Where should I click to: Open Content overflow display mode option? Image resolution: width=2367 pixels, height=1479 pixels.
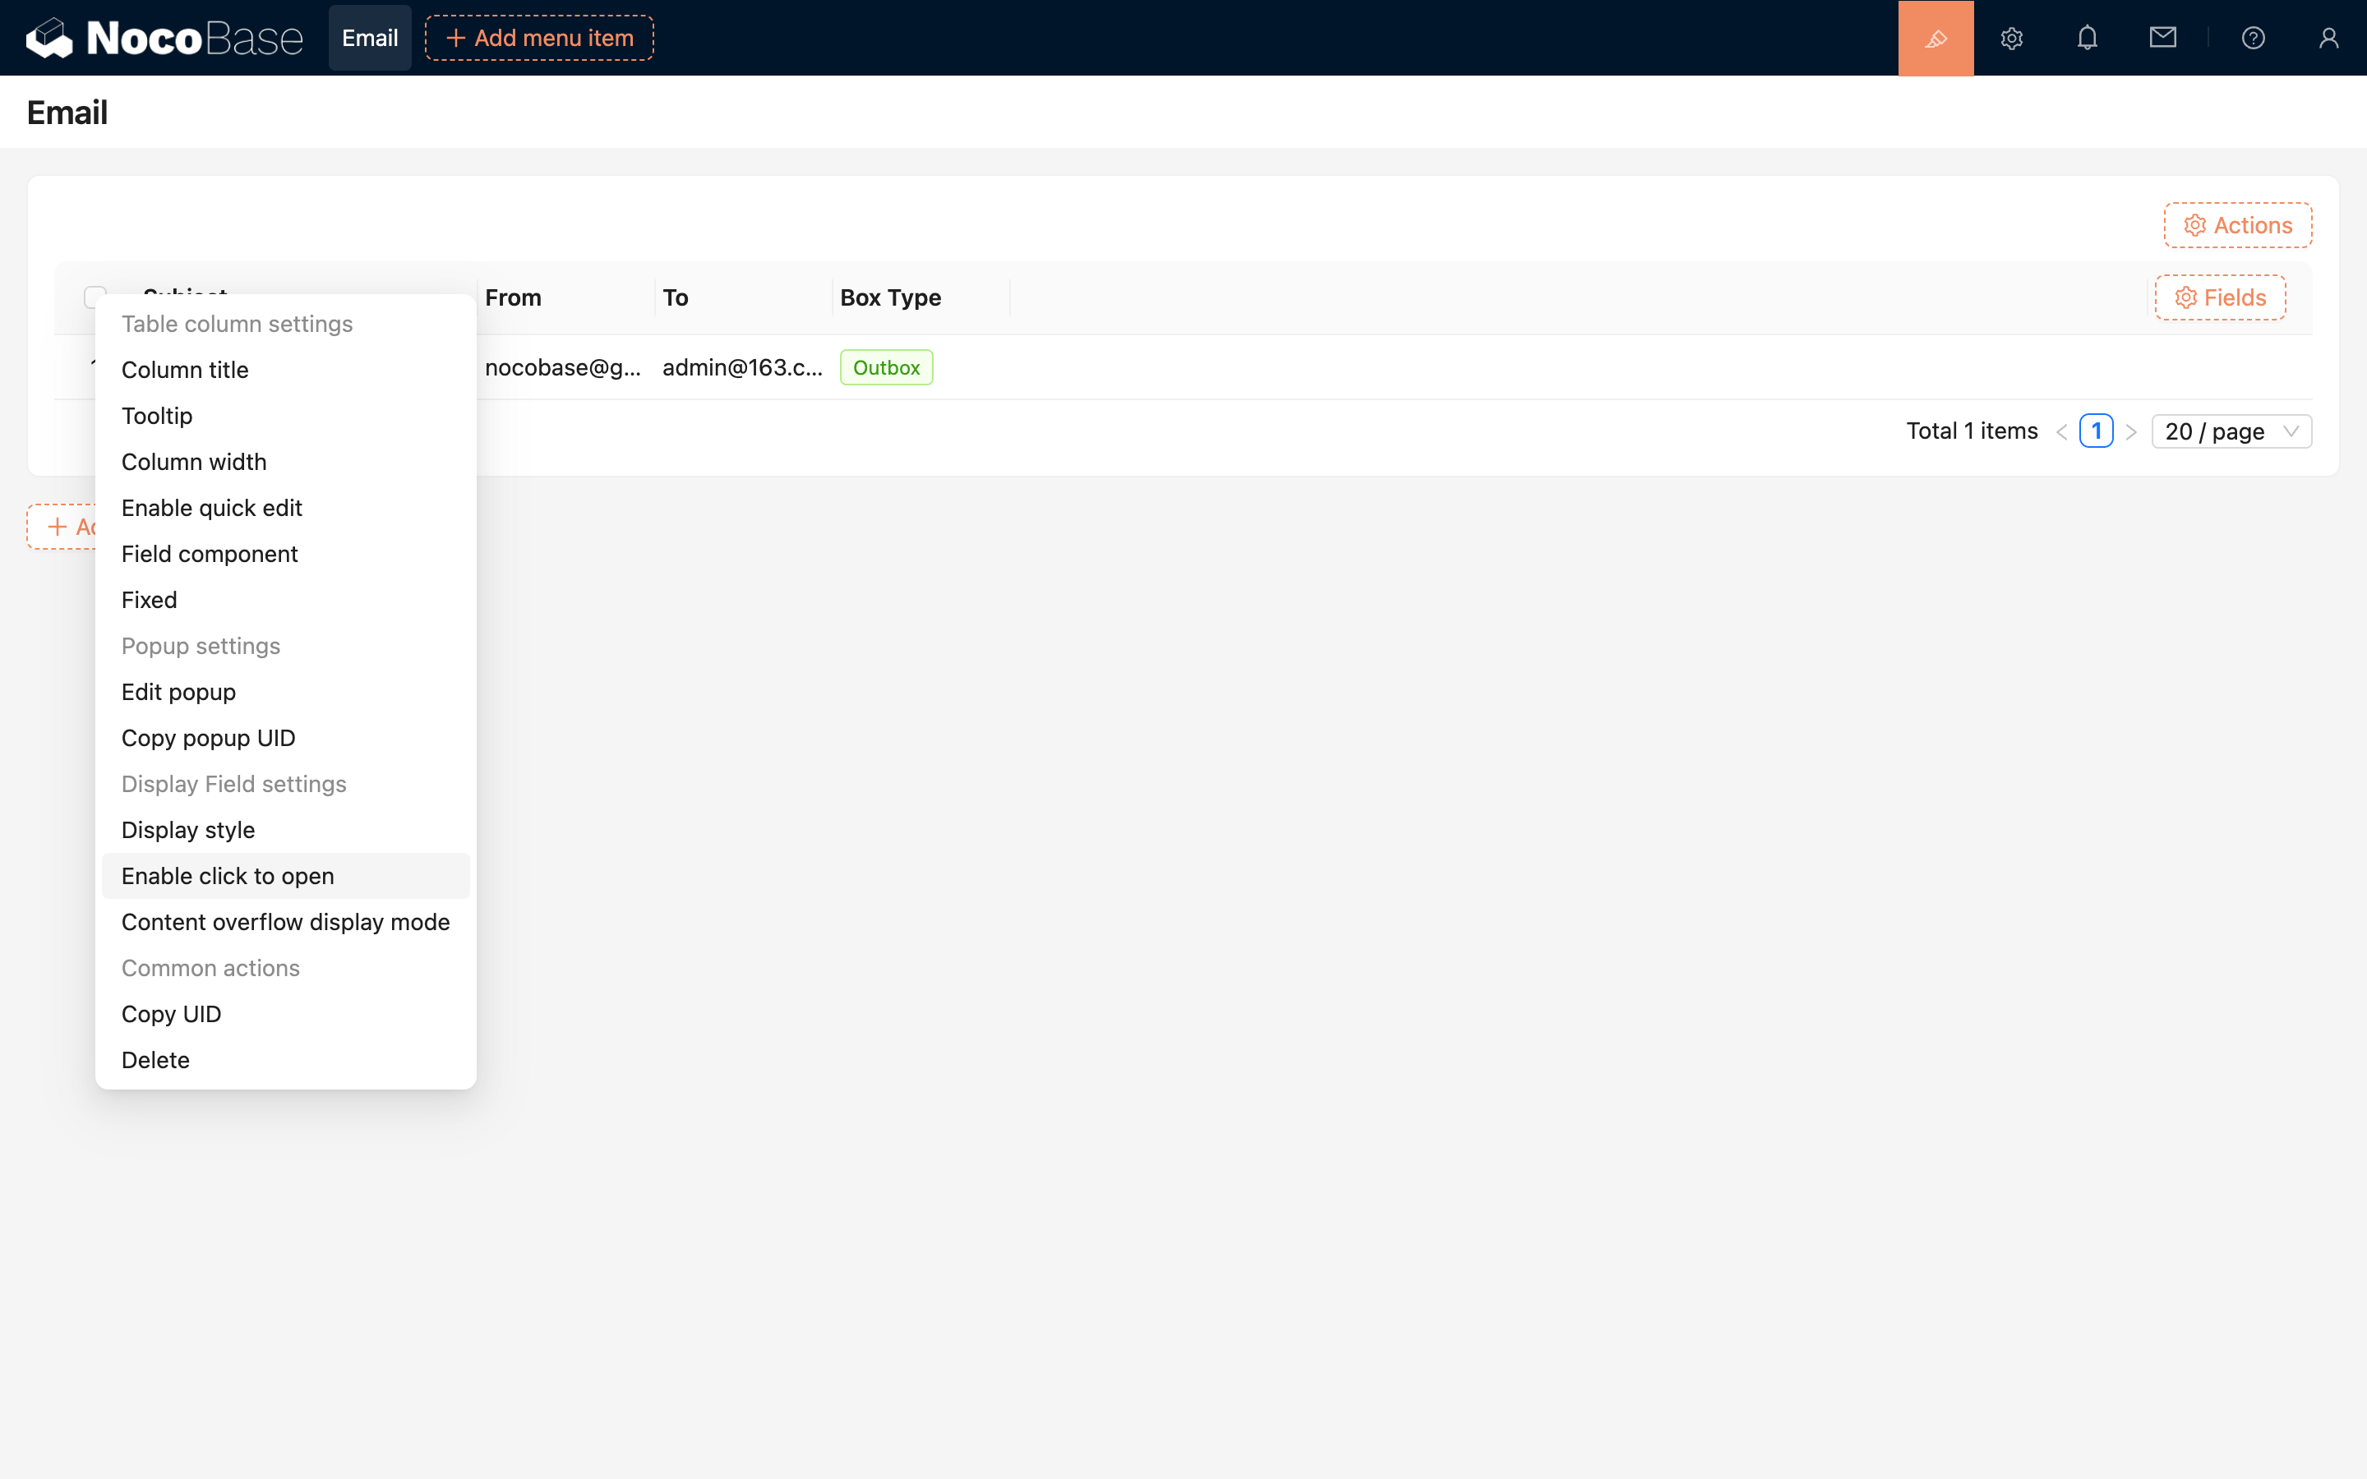point(284,921)
